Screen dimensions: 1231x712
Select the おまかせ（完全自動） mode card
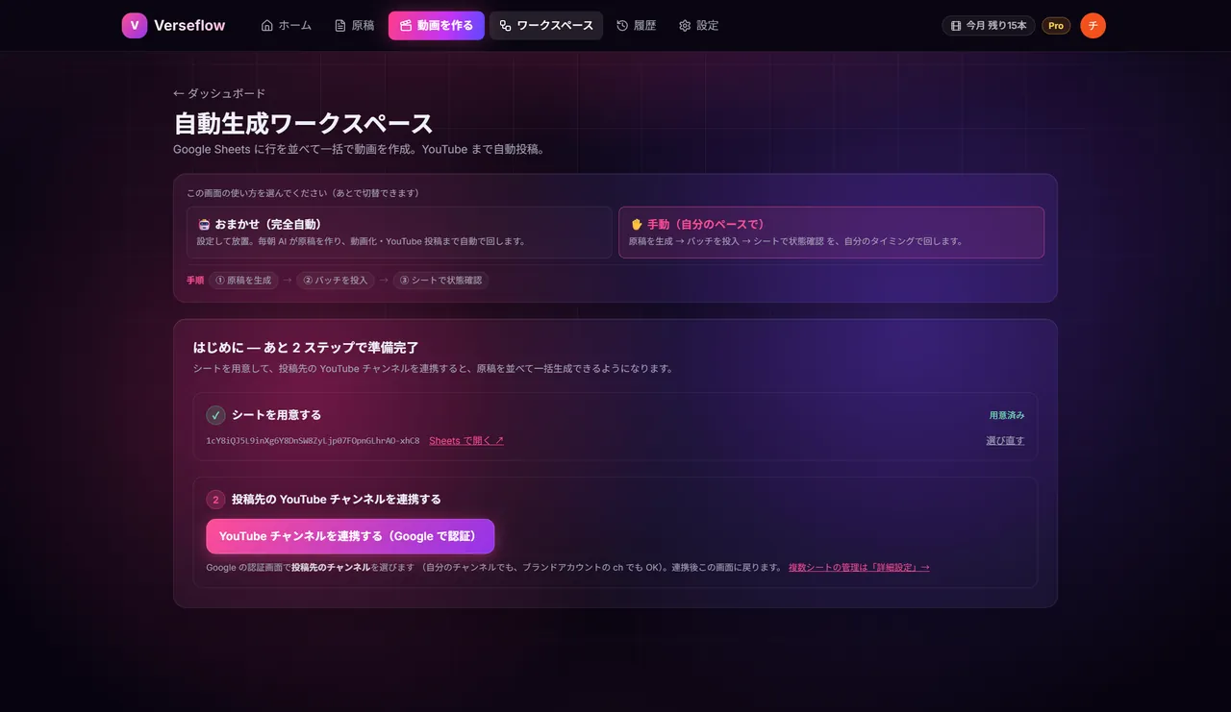click(x=399, y=233)
